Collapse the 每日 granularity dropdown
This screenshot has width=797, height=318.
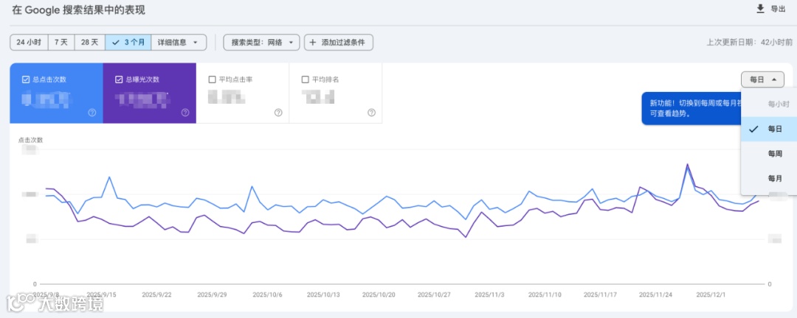click(x=762, y=79)
